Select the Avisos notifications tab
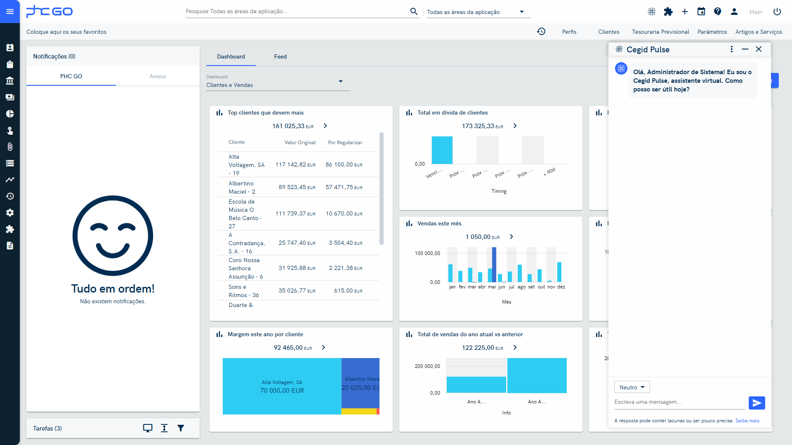This screenshot has height=445, width=792. pyautogui.click(x=158, y=76)
